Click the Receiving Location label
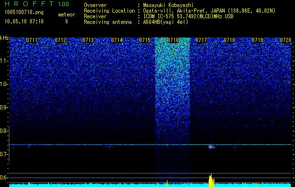 coord(109,11)
